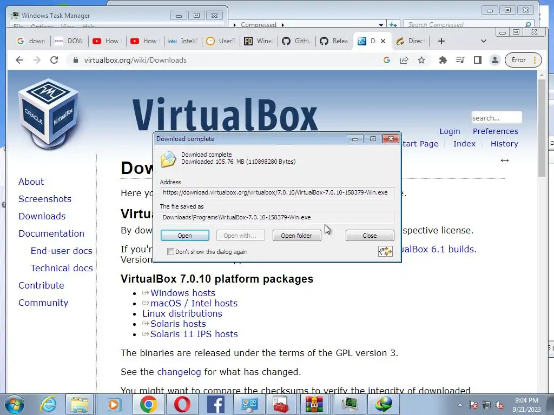Switch to the Intel tab
The image size is (554, 415).
pos(183,41)
